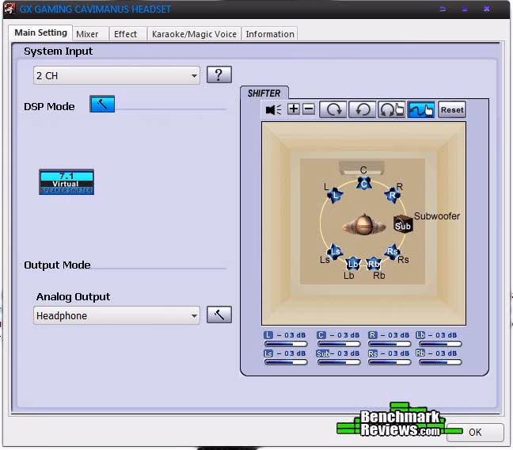Image resolution: width=513 pixels, height=450 pixels.
Task: Select the Right speaker icon
Action: coord(392,195)
